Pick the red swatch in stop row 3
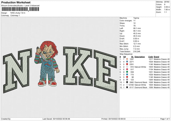The width and height of the screenshot is (171, 121). [x=127, y=64]
